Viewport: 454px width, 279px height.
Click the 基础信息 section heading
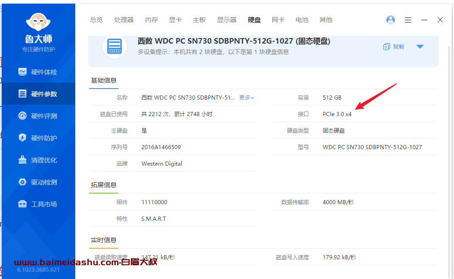(x=104, y=80)
